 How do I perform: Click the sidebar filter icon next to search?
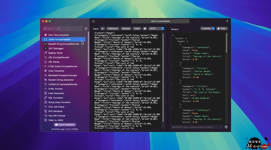pos(86,29)
